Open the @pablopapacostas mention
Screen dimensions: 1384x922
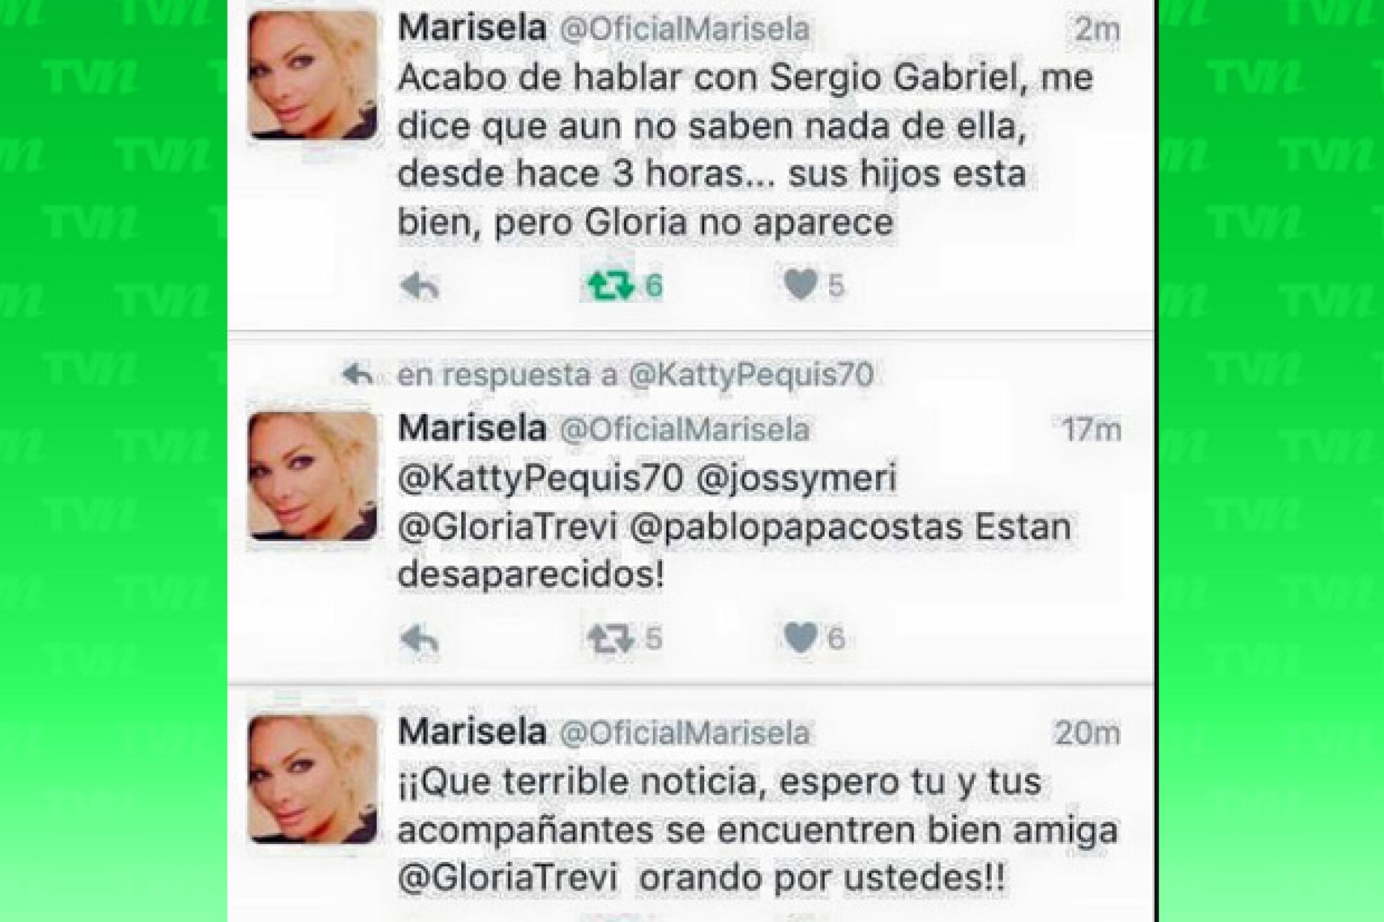(x=796, y=529)
